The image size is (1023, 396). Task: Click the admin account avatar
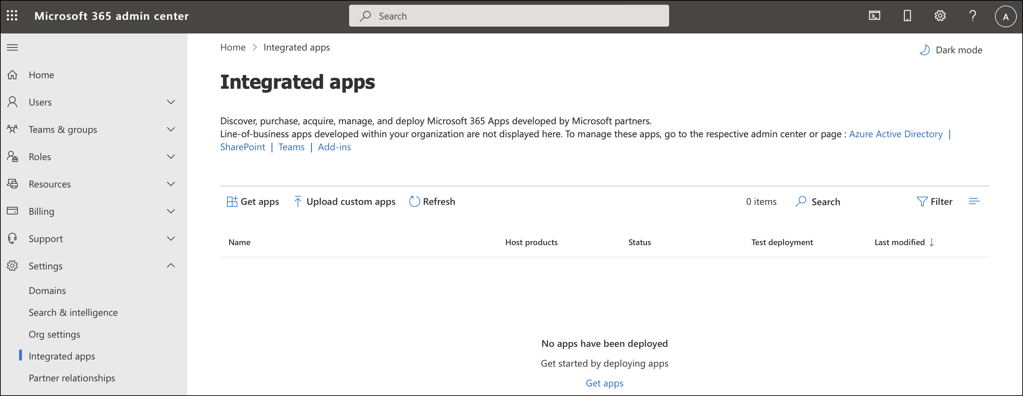point(1006,16)
